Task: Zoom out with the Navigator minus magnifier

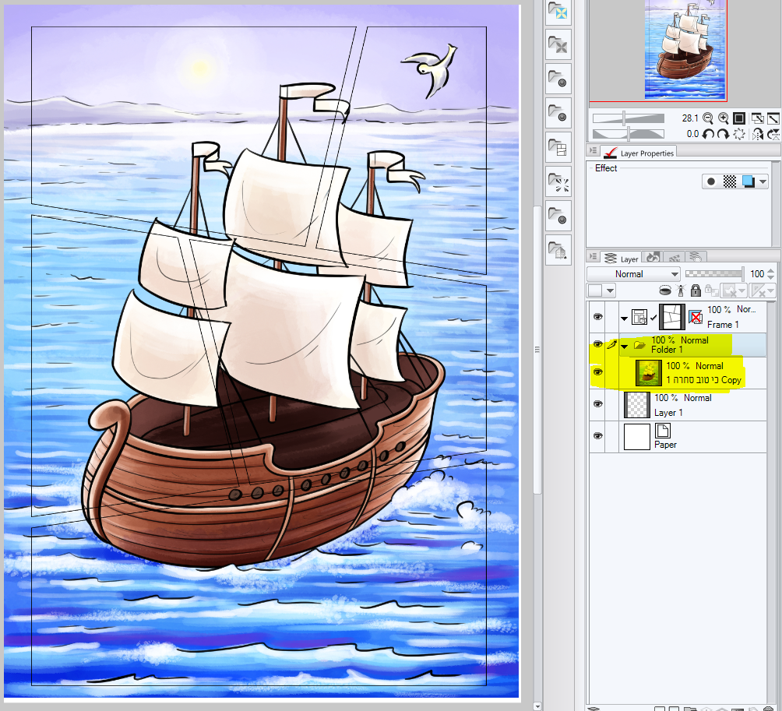Action: tap(707, 118)
